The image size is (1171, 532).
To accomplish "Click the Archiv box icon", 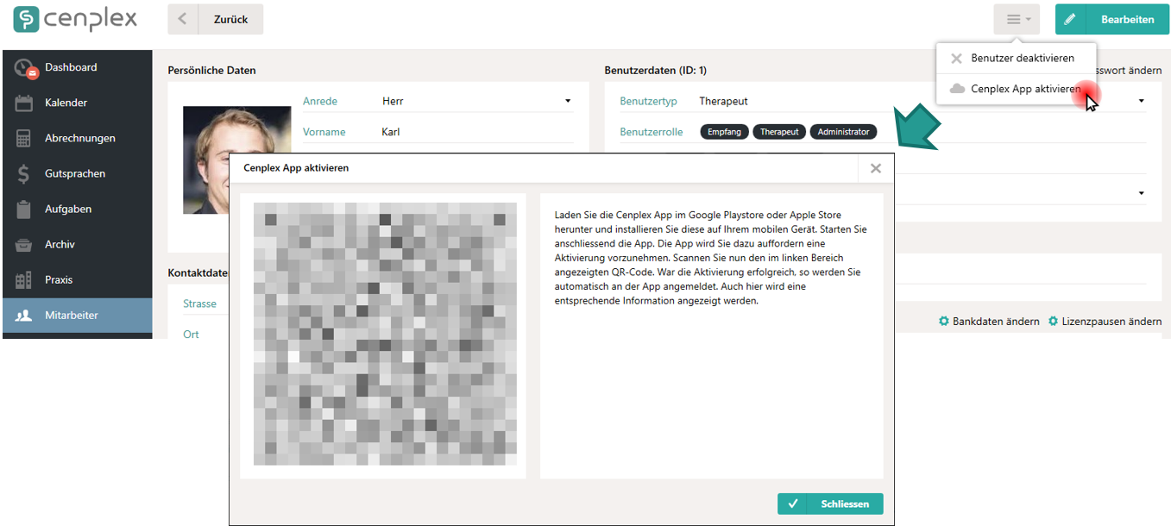I will pyautogui.click(x=24, y=245).
